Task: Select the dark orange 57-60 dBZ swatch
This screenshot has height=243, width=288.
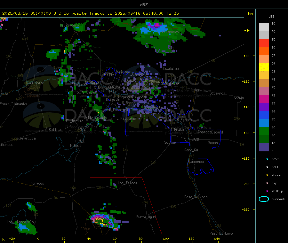Action: point(264,51)
